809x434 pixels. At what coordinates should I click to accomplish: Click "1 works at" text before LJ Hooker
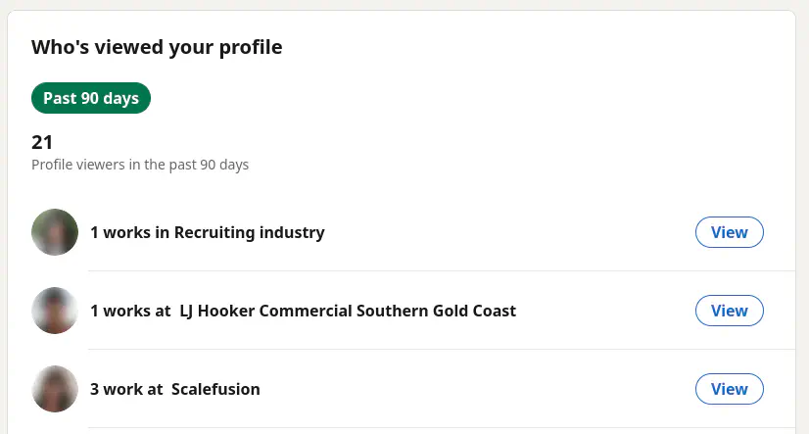[130, 311]
